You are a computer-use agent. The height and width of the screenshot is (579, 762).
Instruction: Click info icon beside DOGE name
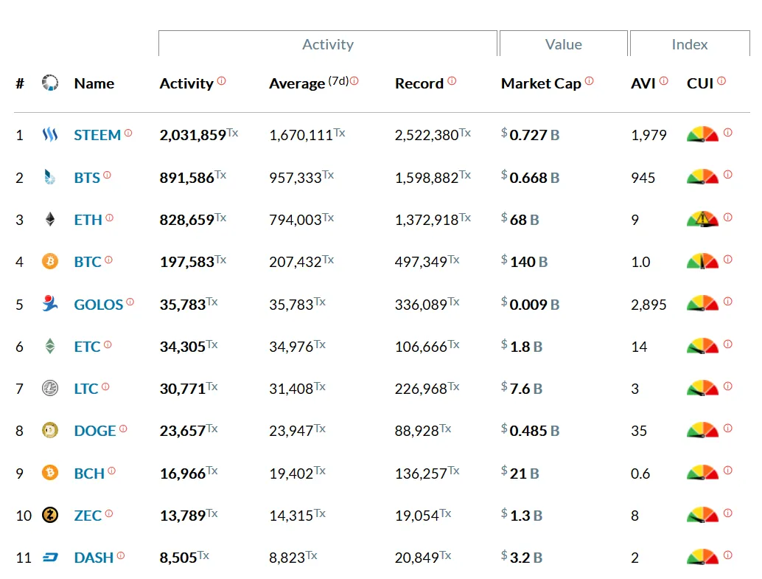click(x=123, y=429)
